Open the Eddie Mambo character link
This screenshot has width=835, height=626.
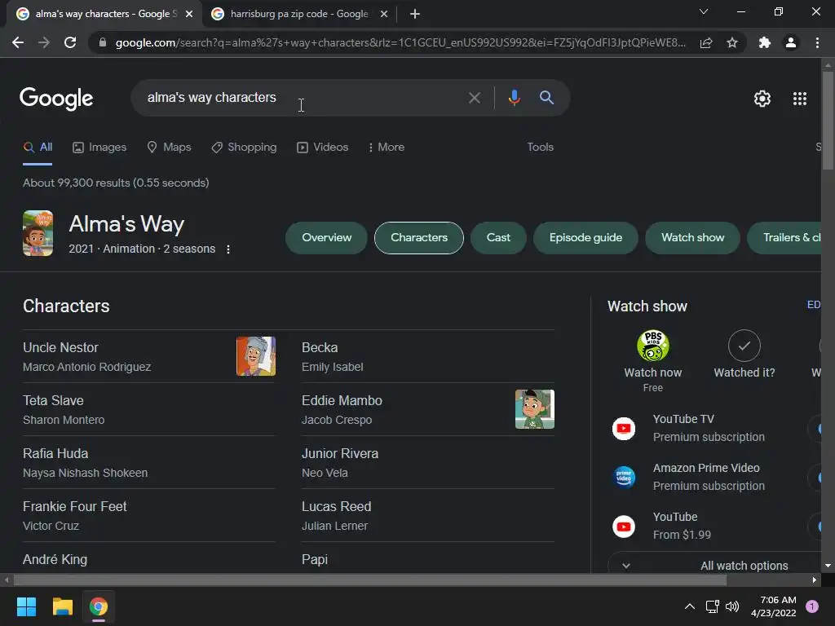point(342,401)
